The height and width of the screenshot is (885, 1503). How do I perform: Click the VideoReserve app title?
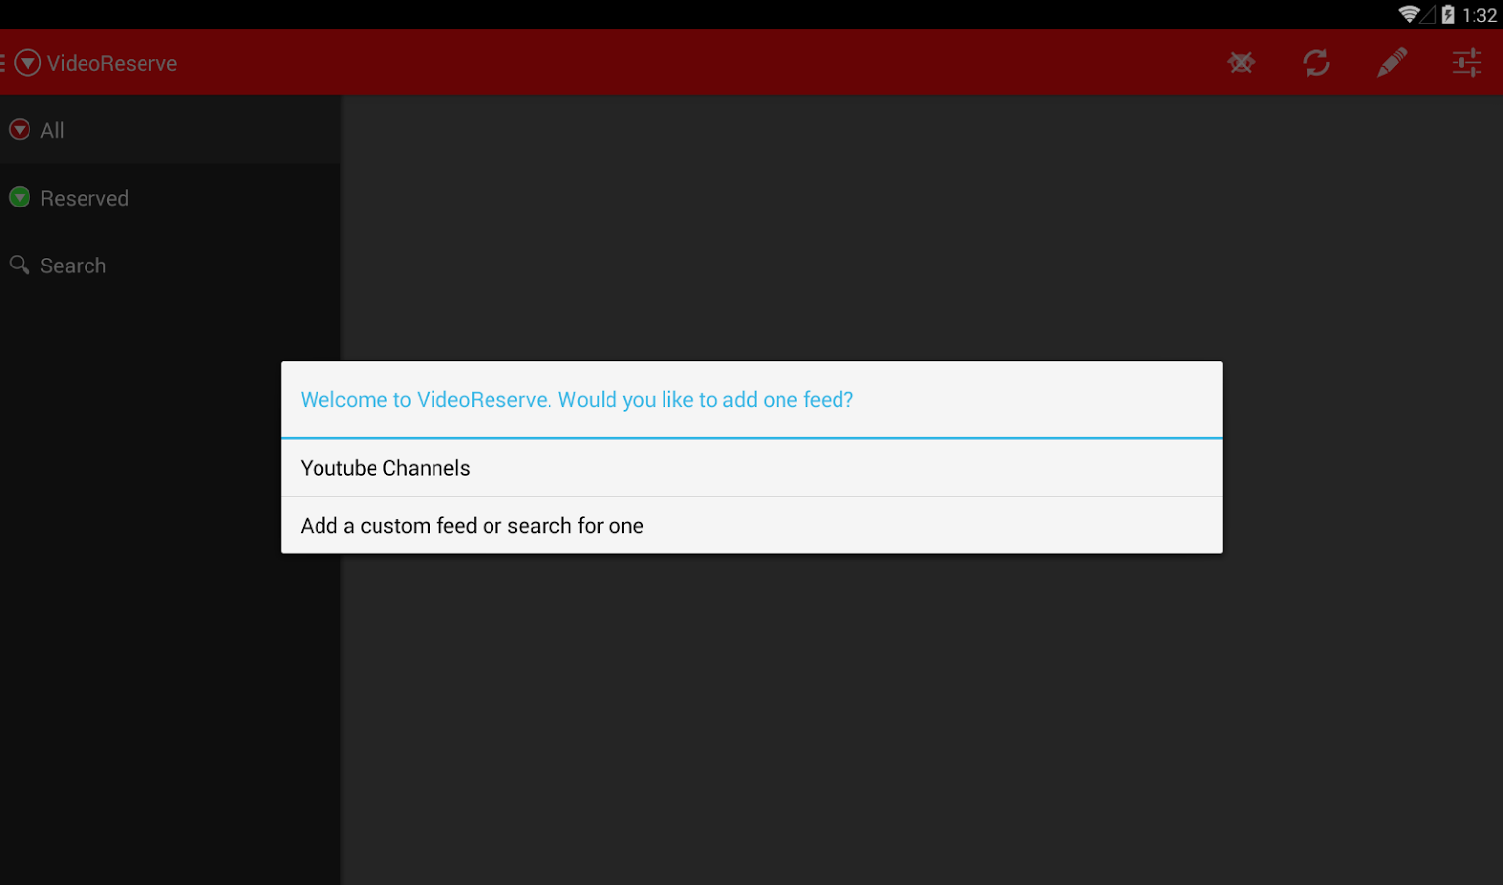coord(112,63)
